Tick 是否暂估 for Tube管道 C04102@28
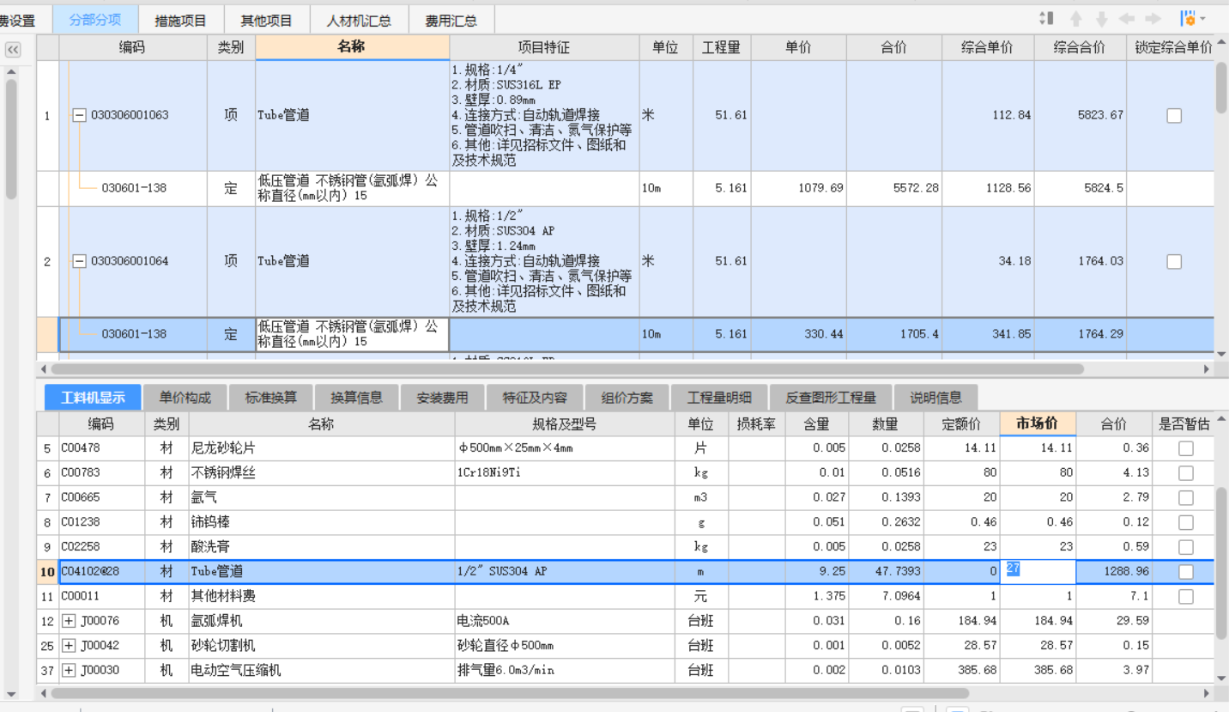The height and width of the screenshot is (712, 1229). pyautogui.click(x=1185, y=571)
